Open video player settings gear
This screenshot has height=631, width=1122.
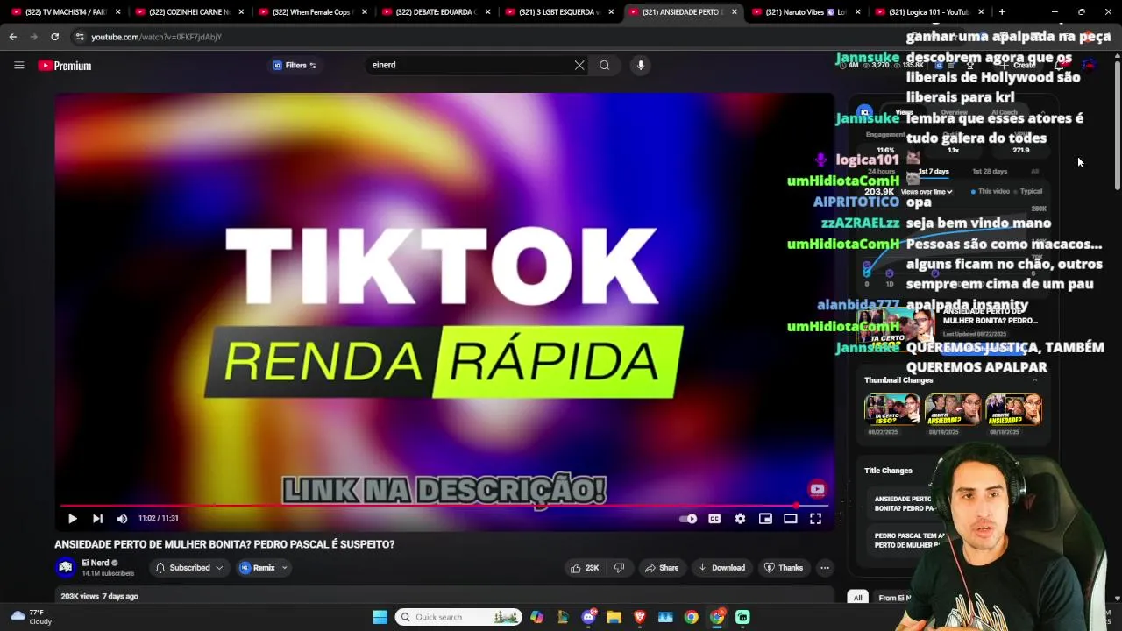tap(740, 519)
